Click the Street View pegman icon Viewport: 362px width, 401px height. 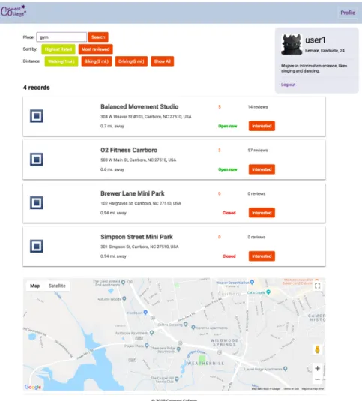pos(317,349)
